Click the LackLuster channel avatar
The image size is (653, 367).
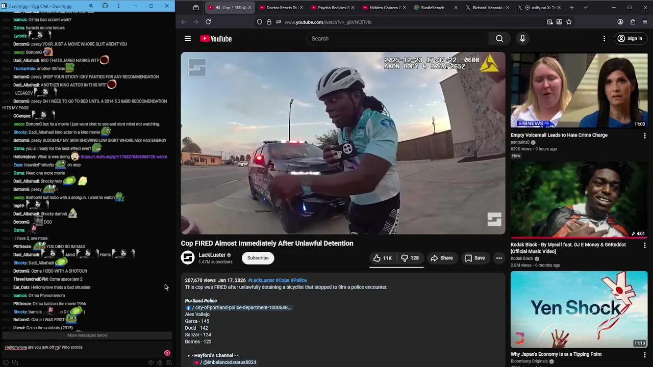188,258
